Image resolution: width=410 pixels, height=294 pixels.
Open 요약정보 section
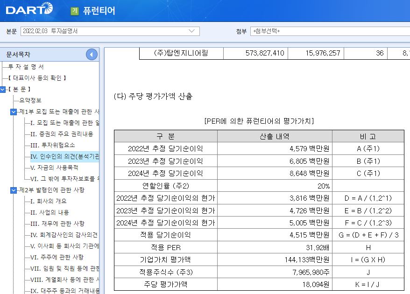coord(30,100)
